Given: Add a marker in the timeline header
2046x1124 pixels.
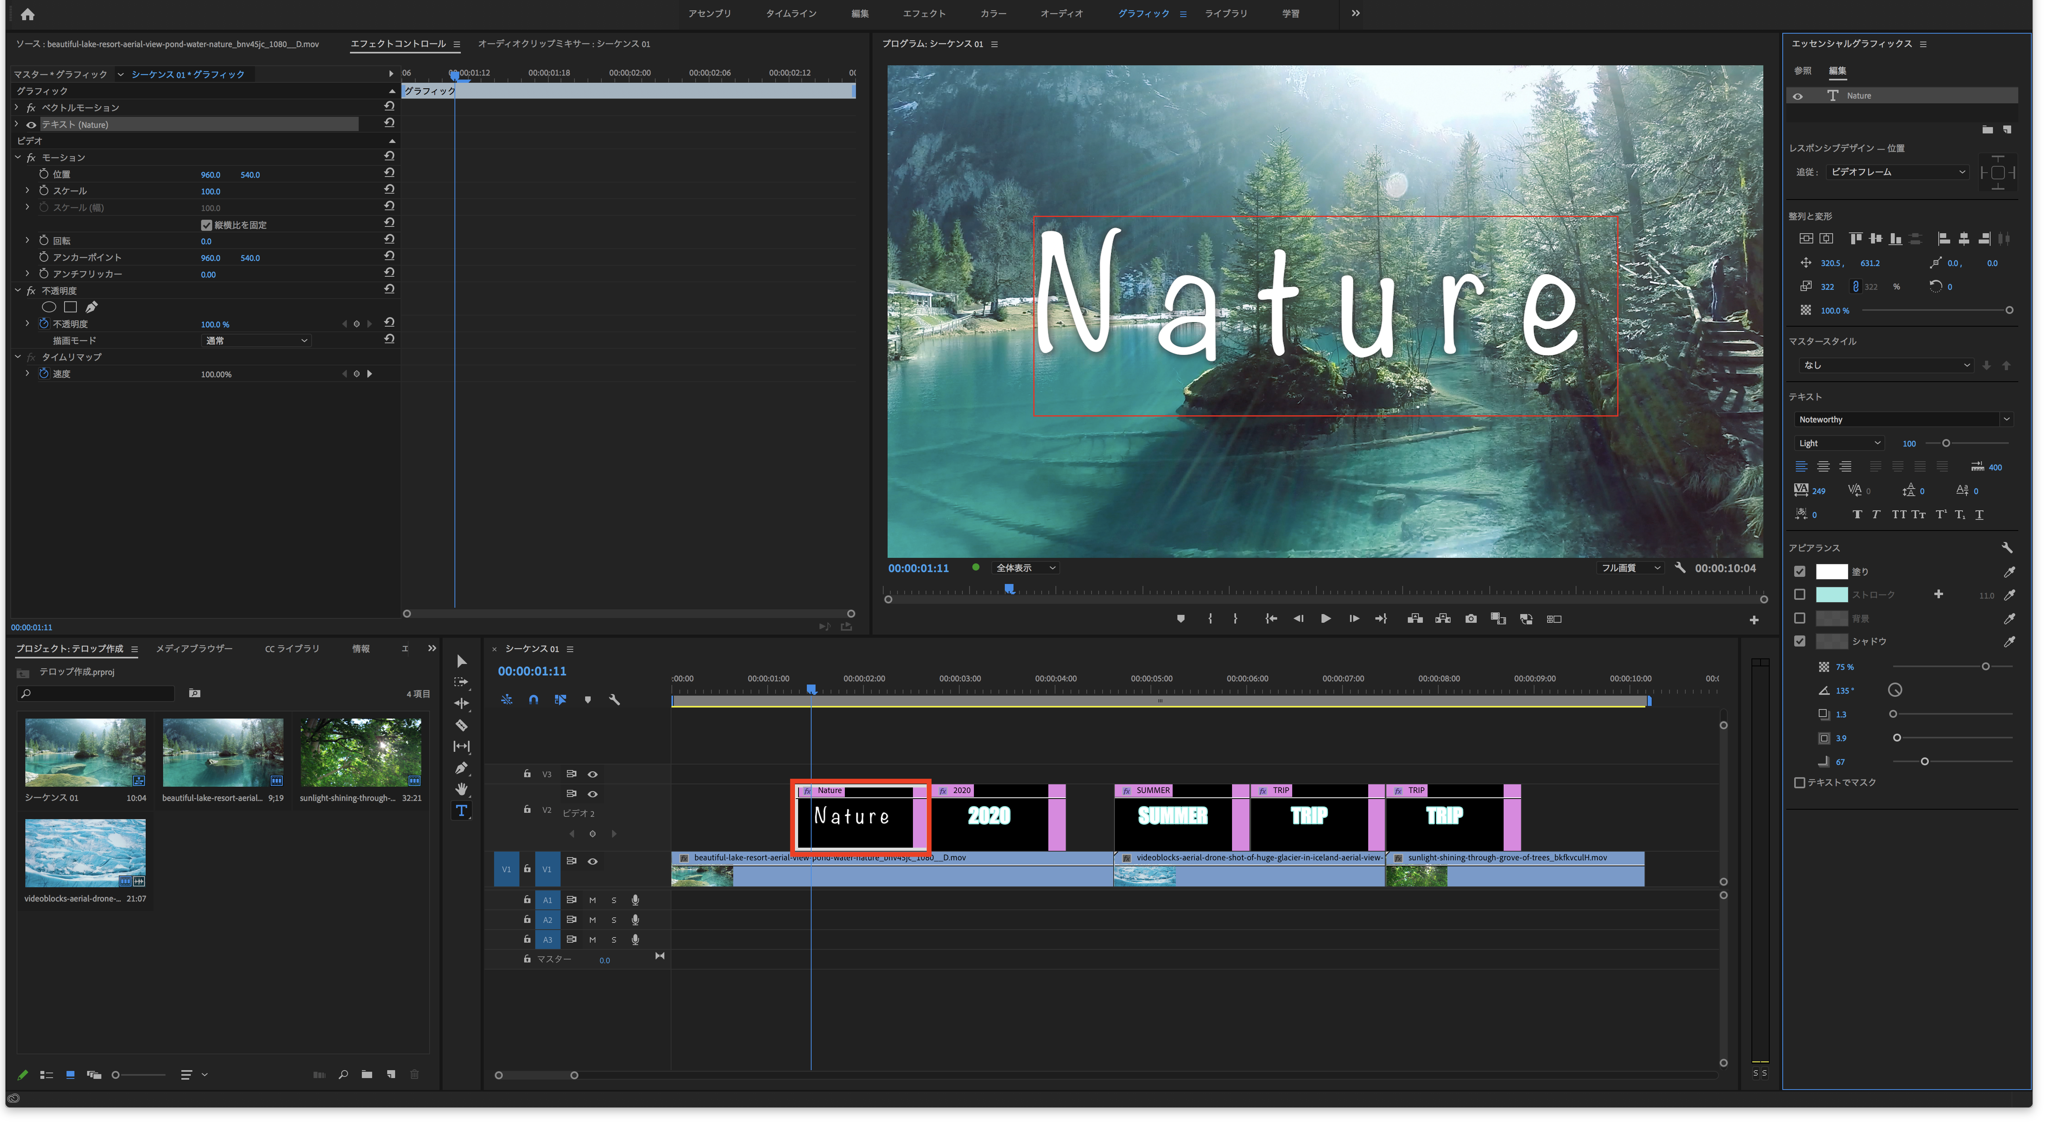Looking at the screenshot, I should (588, 700).
